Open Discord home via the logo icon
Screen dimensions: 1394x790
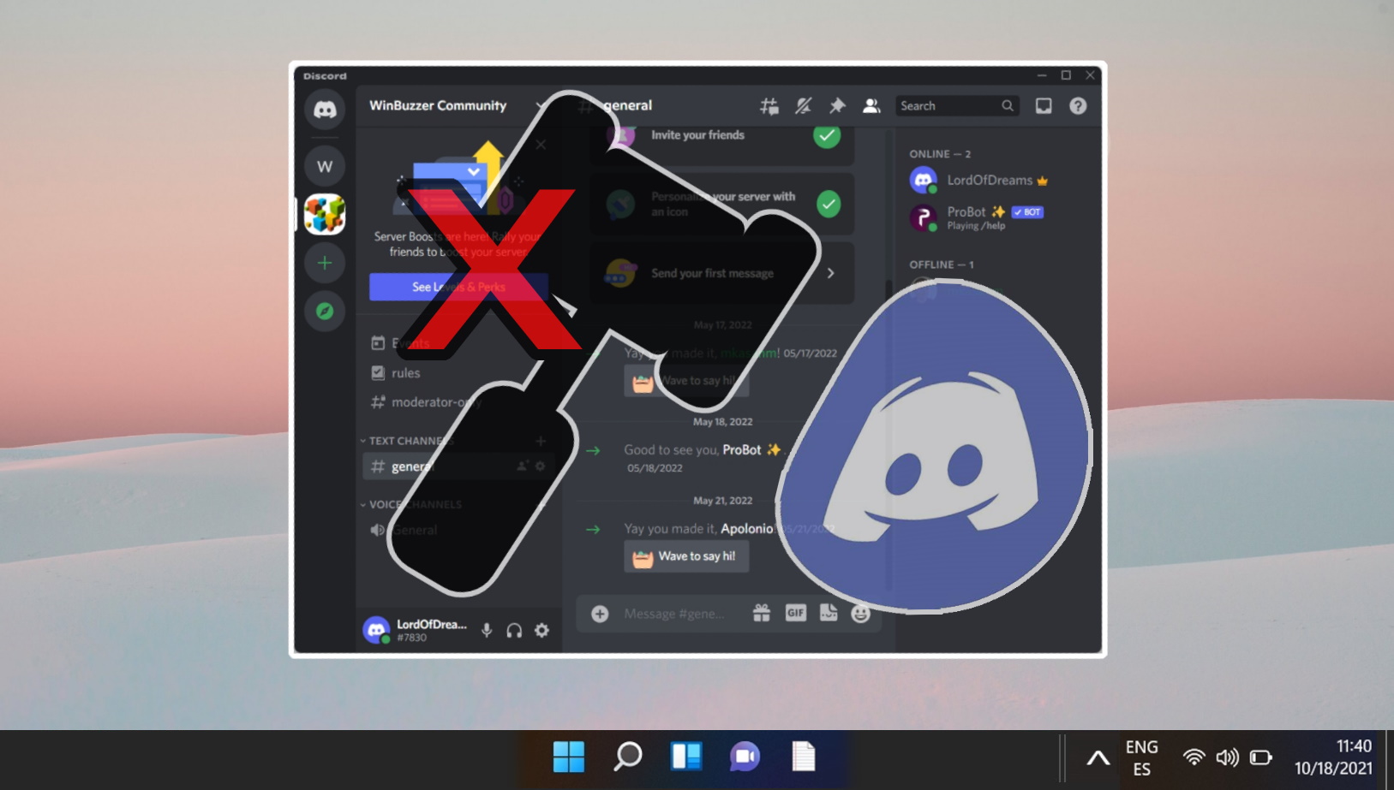[325, 110]
